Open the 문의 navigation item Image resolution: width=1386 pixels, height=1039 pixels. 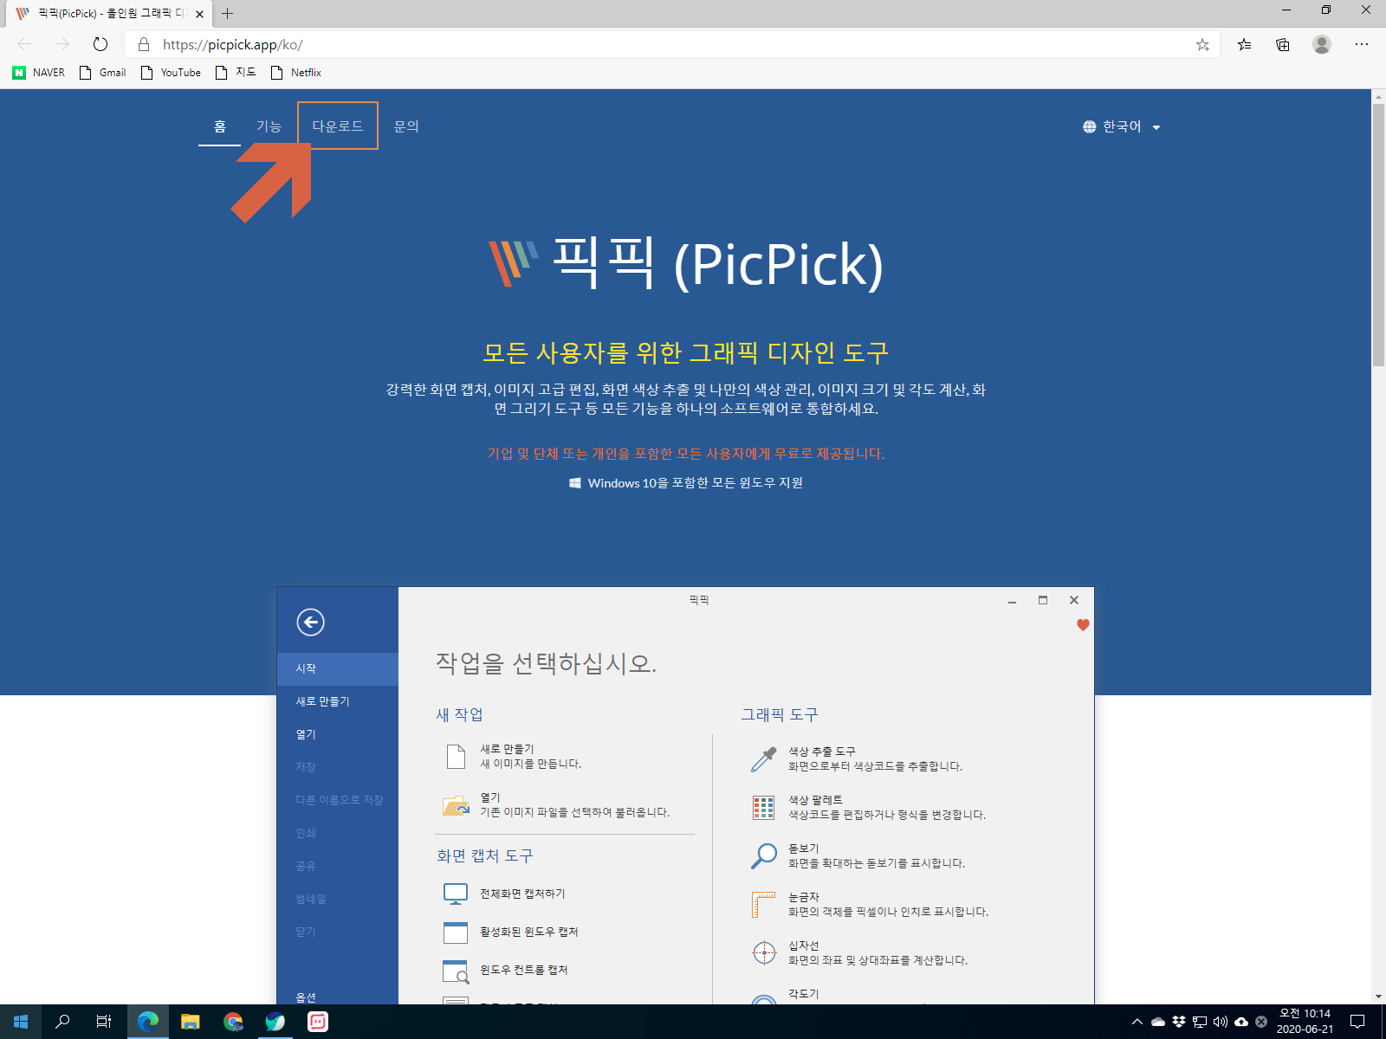(406, 126)
